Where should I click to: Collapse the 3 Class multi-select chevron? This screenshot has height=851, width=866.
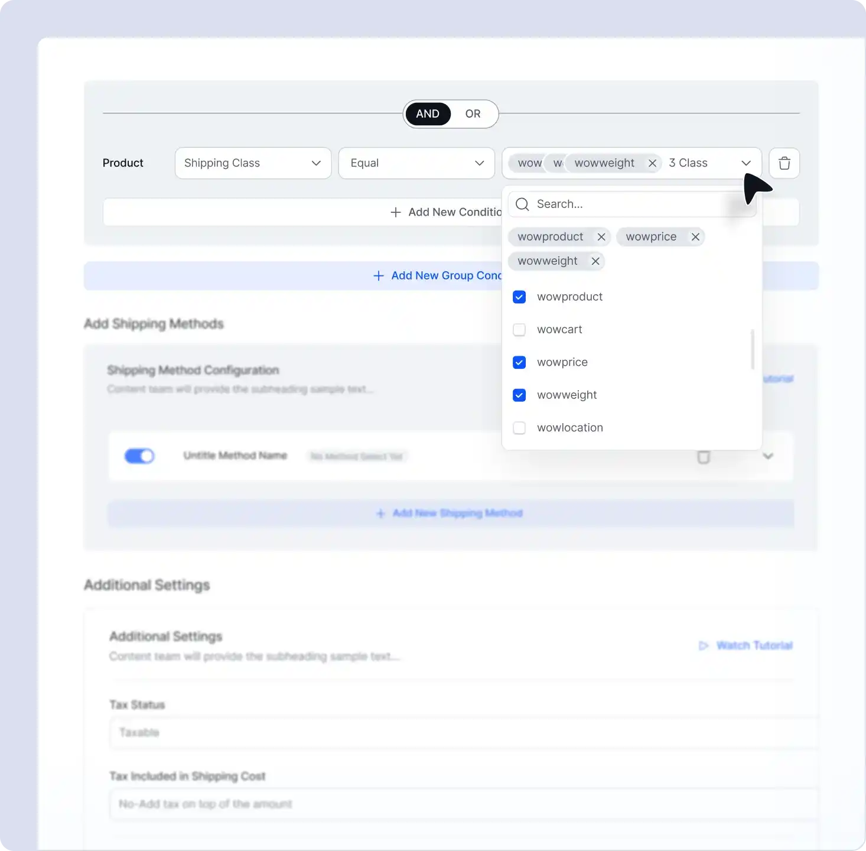[x=746, y=163]
